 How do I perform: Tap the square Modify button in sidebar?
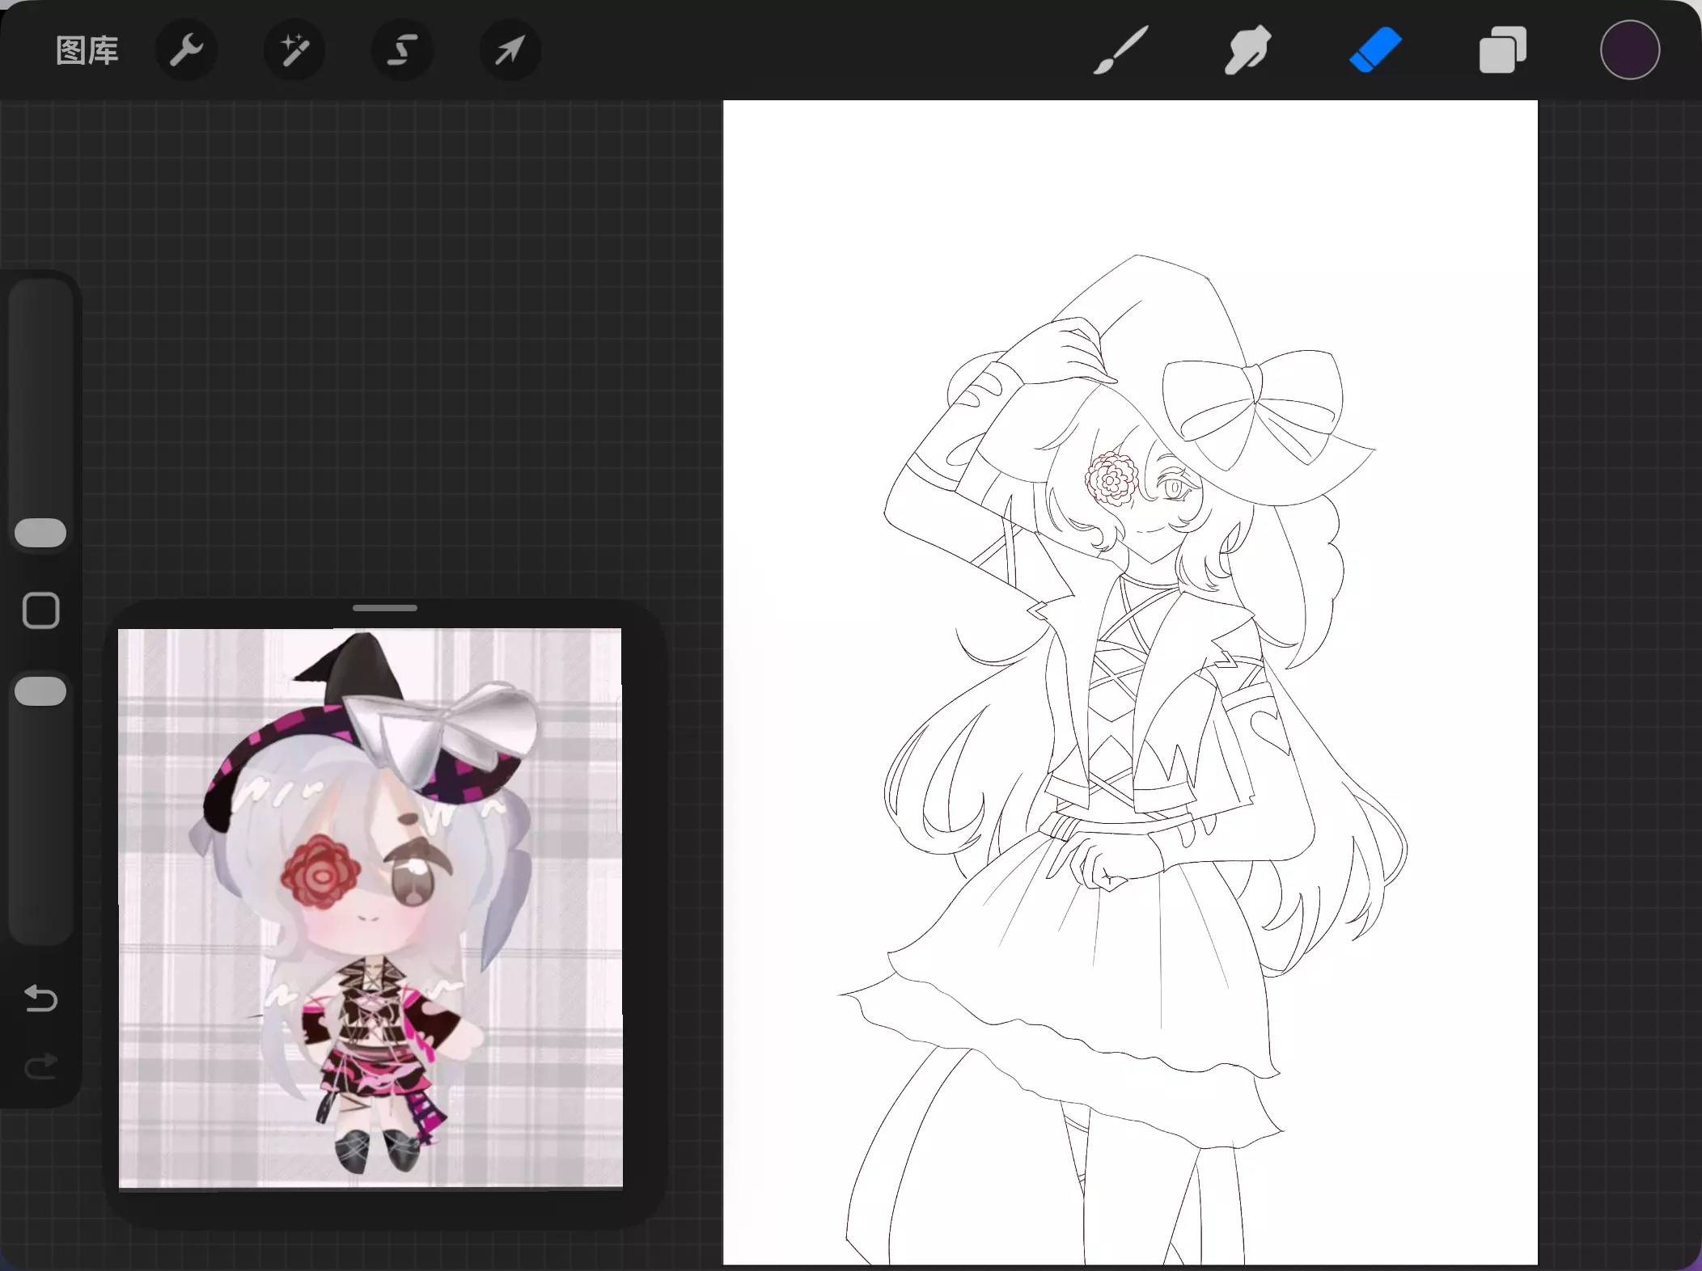coord(40,610)
